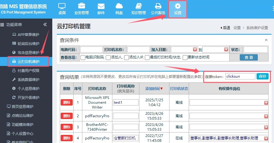Image resolution: width=274 pixels, height=143 pixels.
Task: Select 云打印机维护 in the sidebar
Action: click(x=29, y=61)
